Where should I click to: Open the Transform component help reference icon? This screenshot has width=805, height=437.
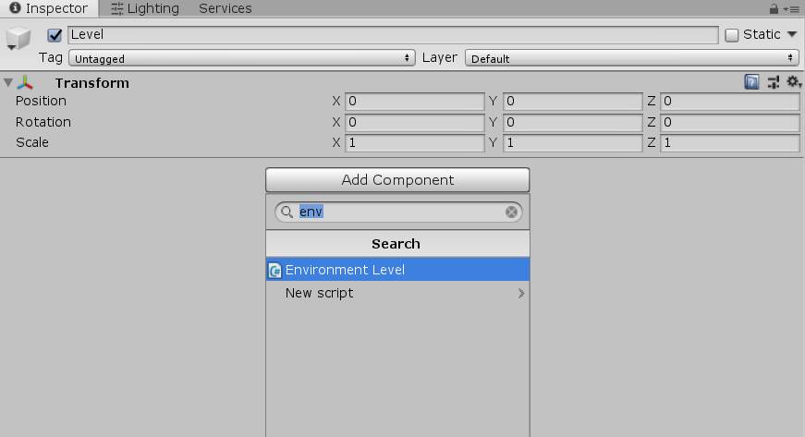(x=751, y=82)
